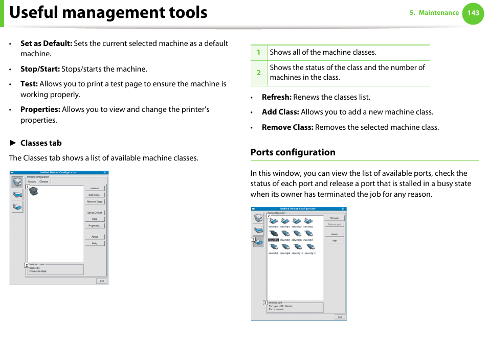Click the 'Printers in class:' status text

tap(38, 271)
